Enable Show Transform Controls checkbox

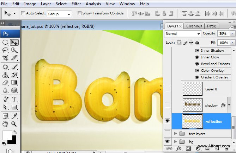(79, 13)
